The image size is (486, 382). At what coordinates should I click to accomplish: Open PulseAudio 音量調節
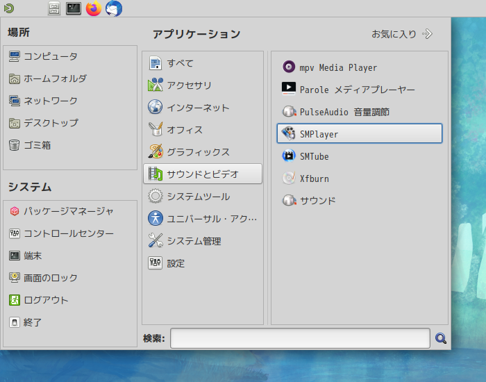(x=359, y=112)
